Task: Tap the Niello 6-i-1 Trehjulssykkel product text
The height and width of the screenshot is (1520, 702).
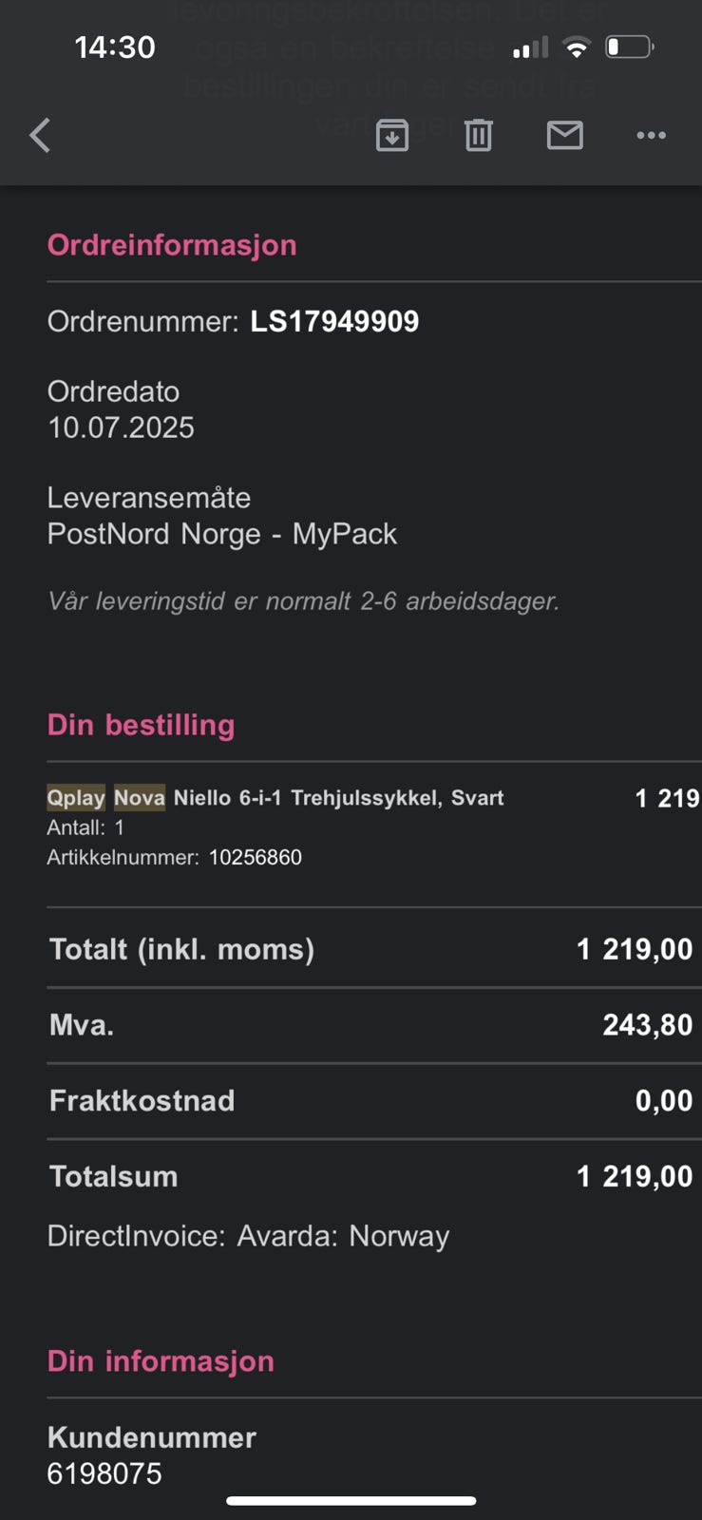Action: (338, 798)
